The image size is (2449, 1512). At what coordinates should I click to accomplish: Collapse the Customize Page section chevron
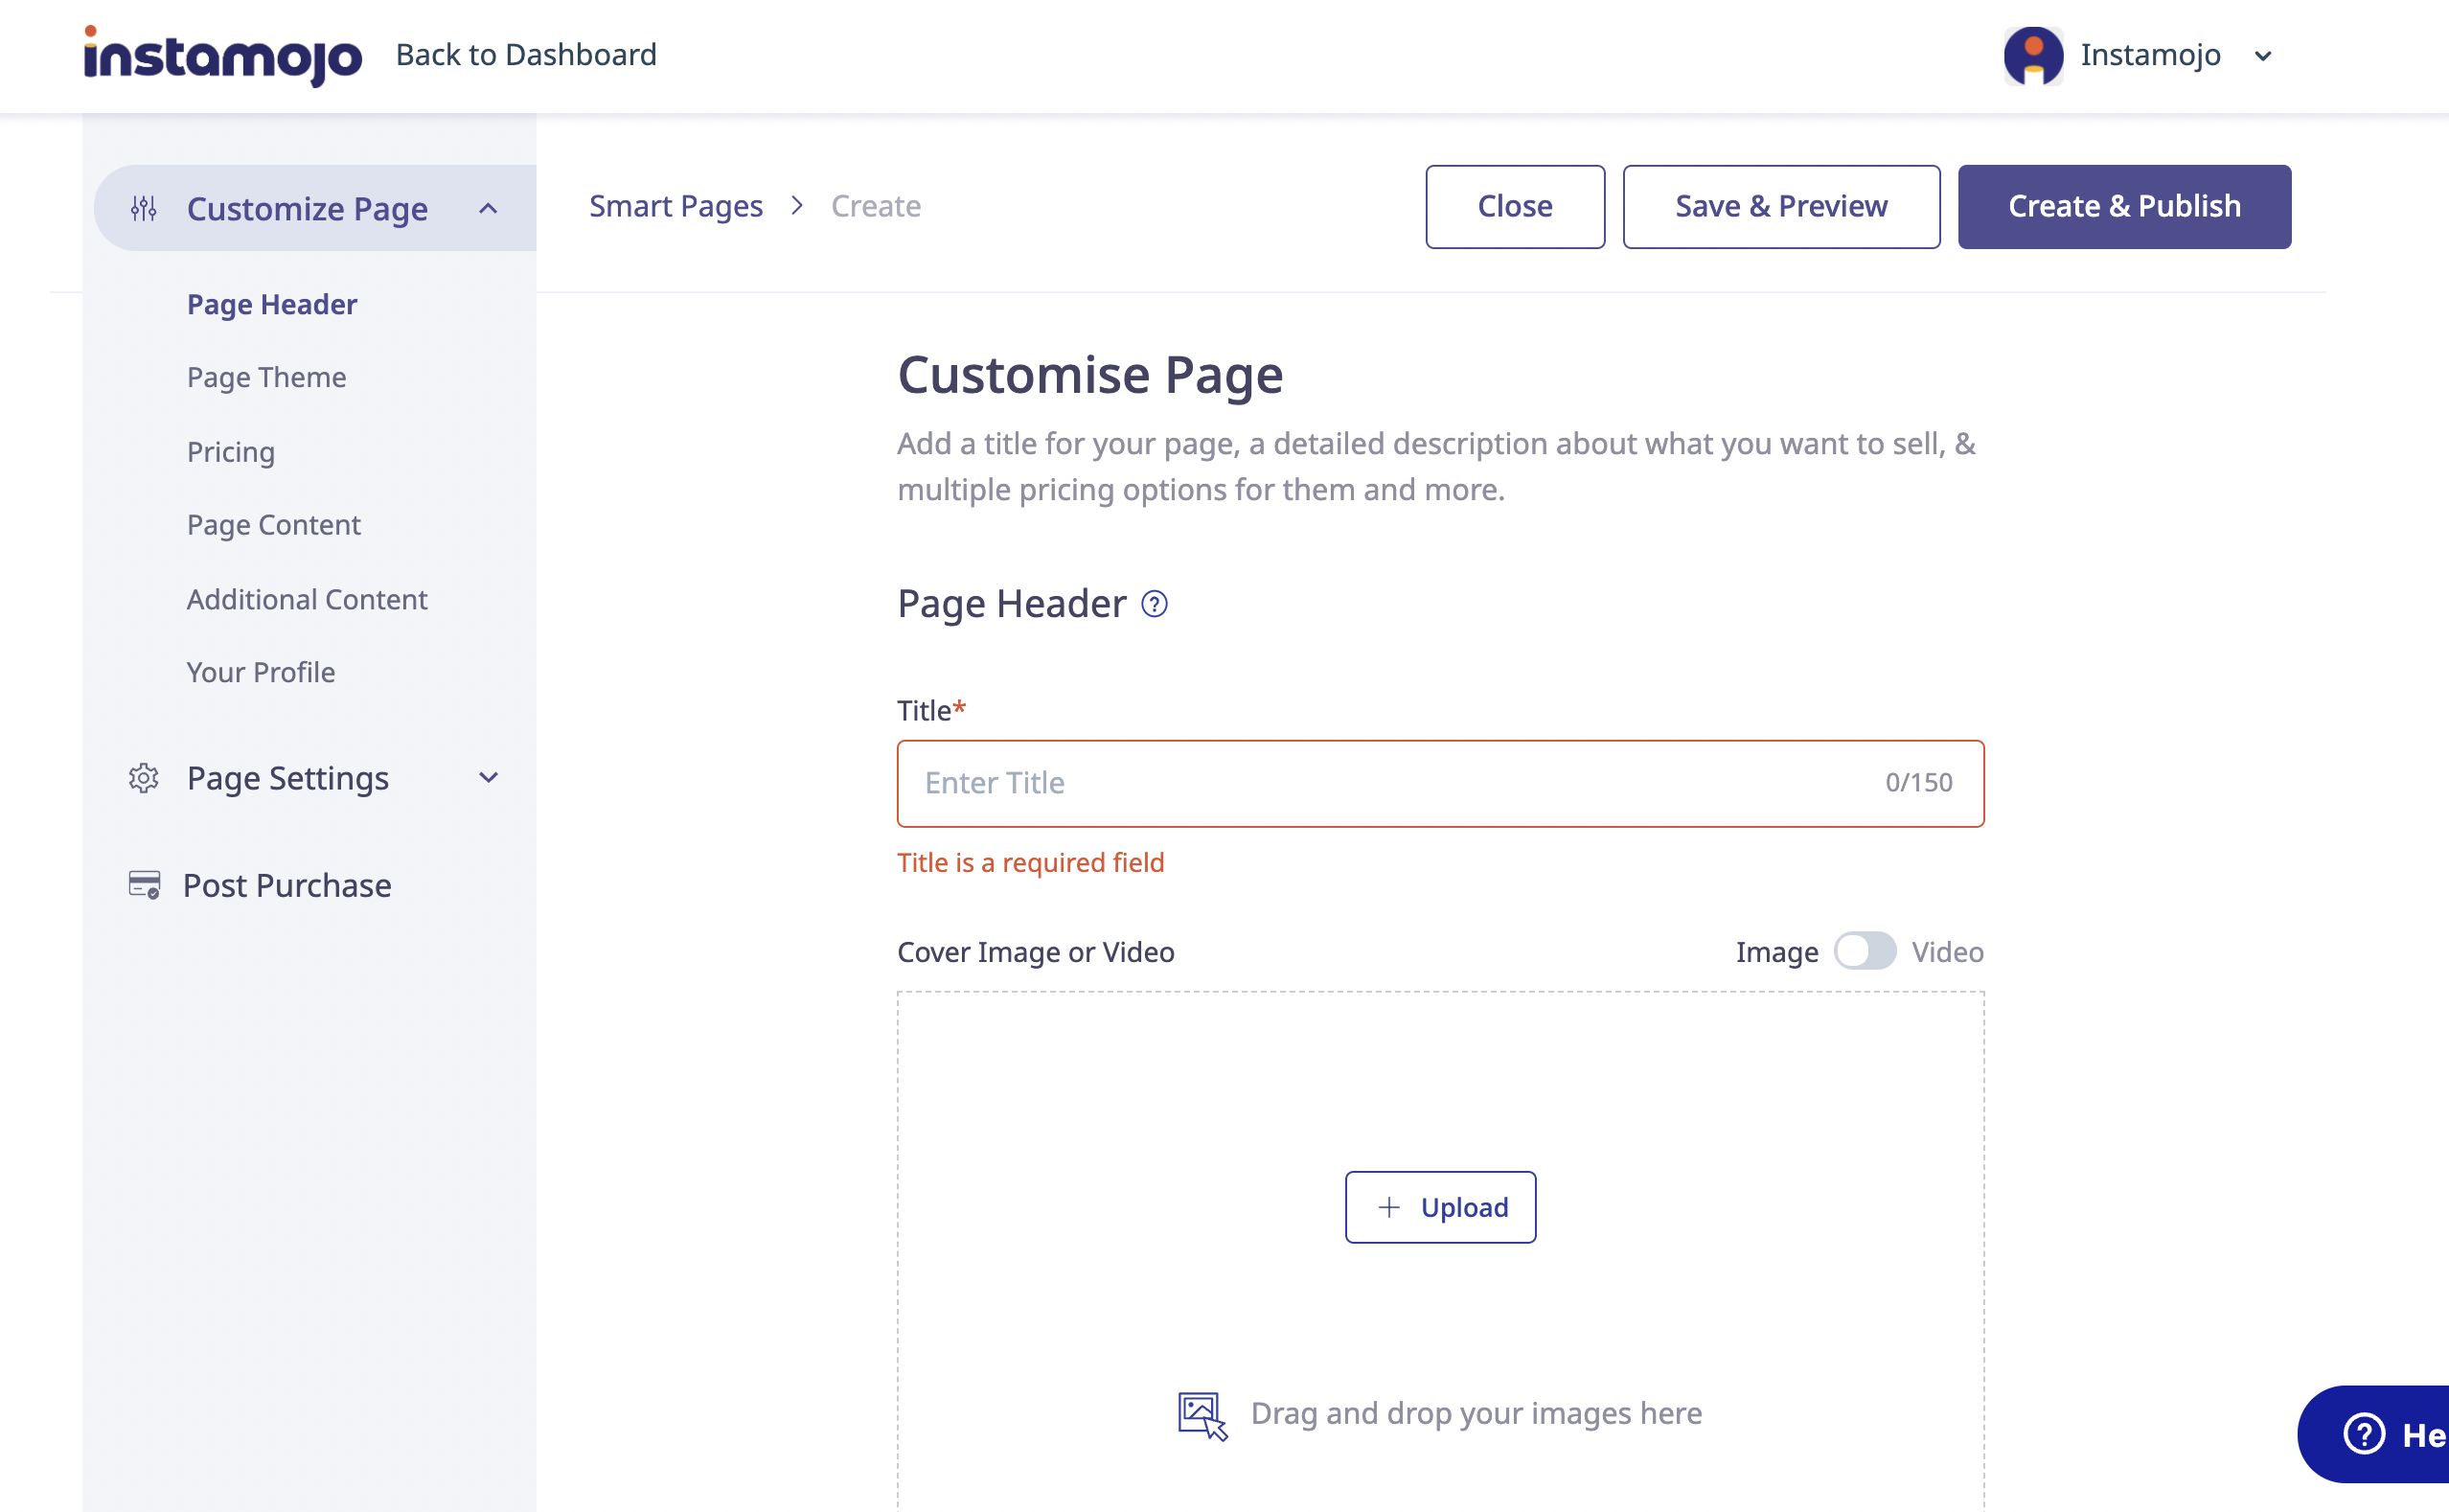pyautogui.click(x=488, y=208)
